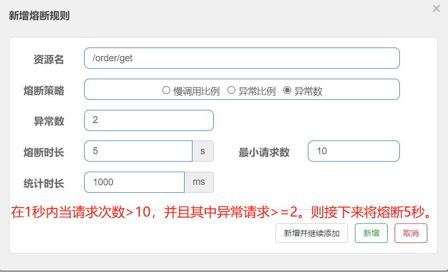Click the 新增熔断规则 dialog title
The width and height of the screenshot is (448, 272).
pos(39,16)
